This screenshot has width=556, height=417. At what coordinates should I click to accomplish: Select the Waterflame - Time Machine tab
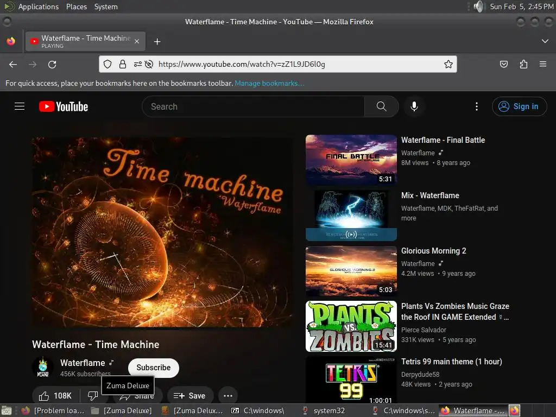coord(85,41)
